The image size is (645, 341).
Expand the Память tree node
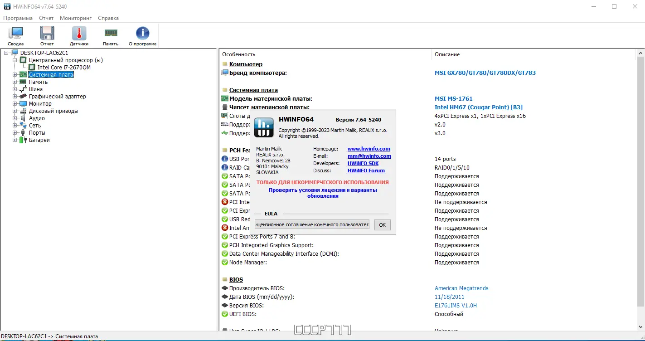[x=15, y=82]
